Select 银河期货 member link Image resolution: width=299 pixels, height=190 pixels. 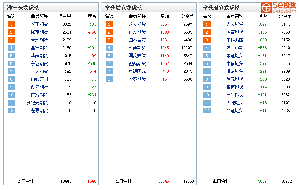coord(235,71)
